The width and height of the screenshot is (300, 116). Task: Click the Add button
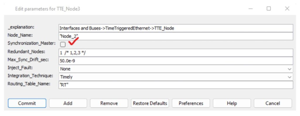(68, 103)
